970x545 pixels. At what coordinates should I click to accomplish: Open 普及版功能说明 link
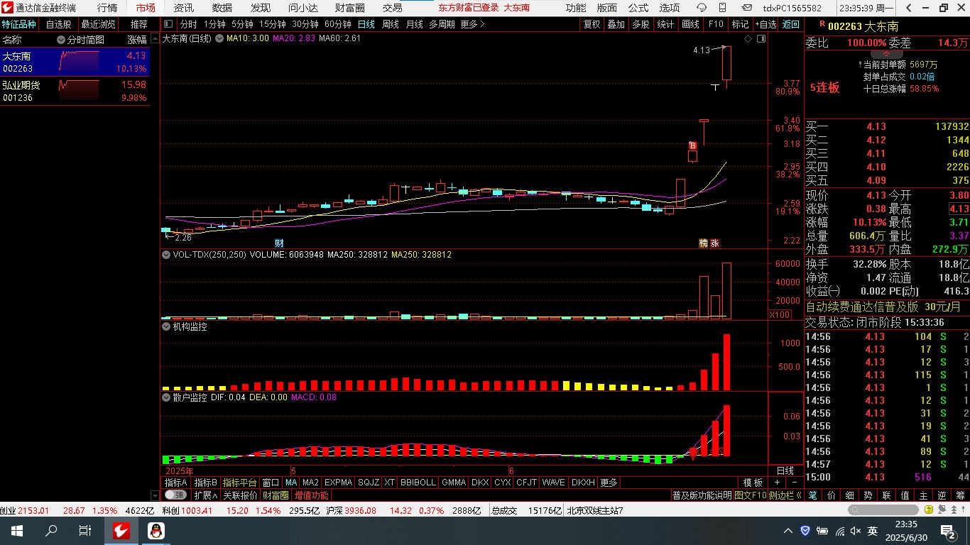point(702,495)
